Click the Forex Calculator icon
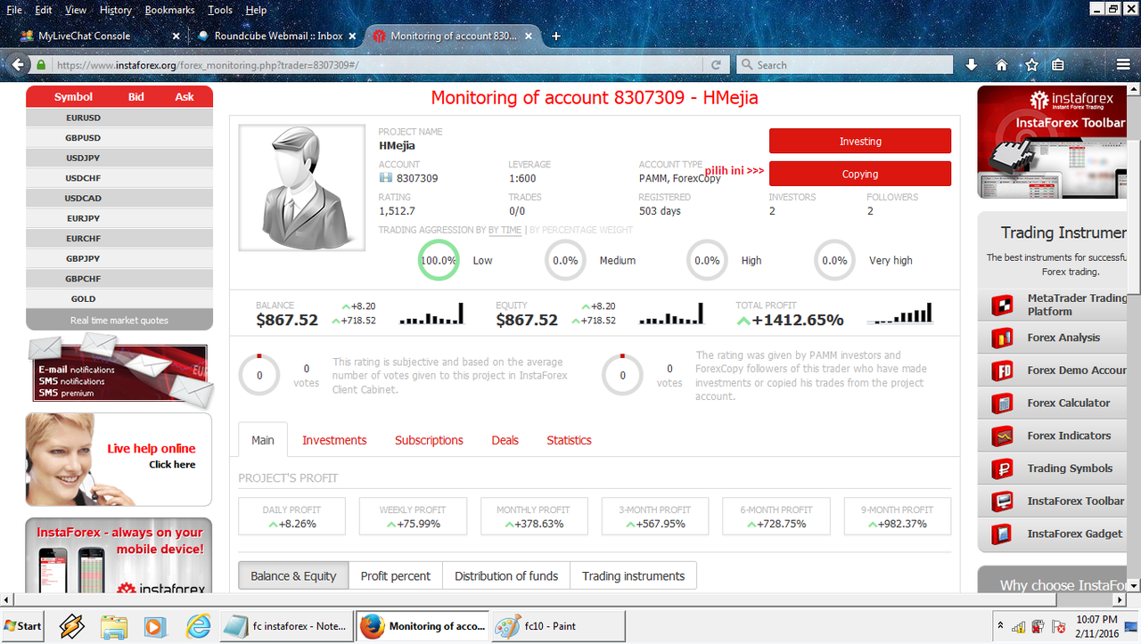This screenshot has width=1141, height=644. [1002, 403]
